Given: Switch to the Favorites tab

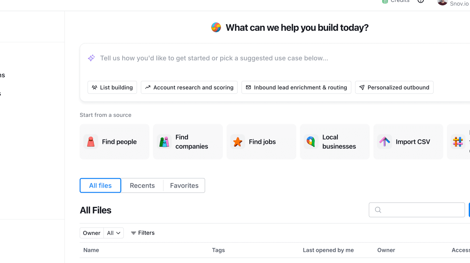Looking at the screenshot, I should pyautogui.click(x=184, y=185).
